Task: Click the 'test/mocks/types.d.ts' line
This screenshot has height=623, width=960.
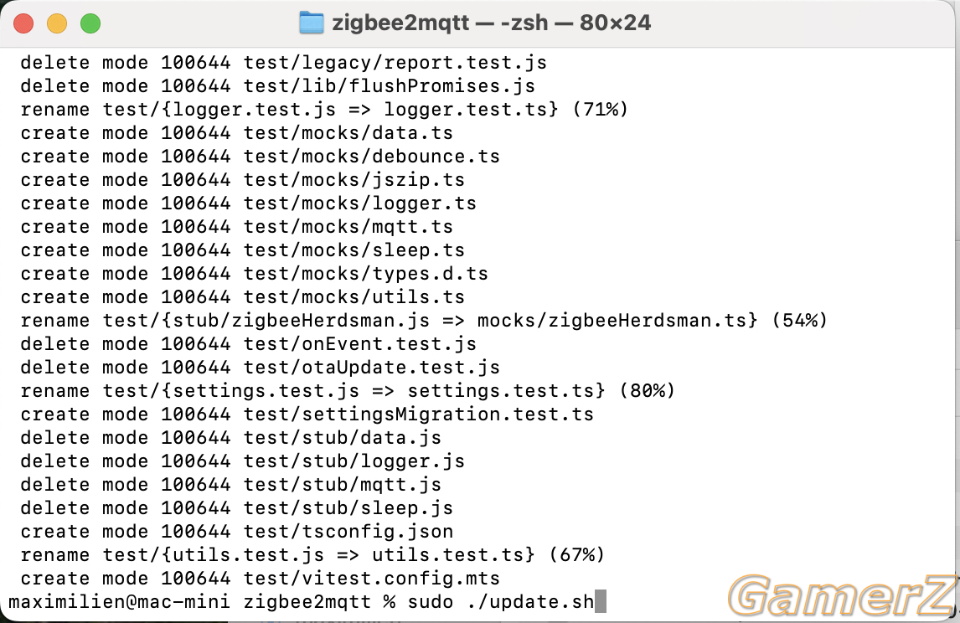Action: click(x=254, y=274)
